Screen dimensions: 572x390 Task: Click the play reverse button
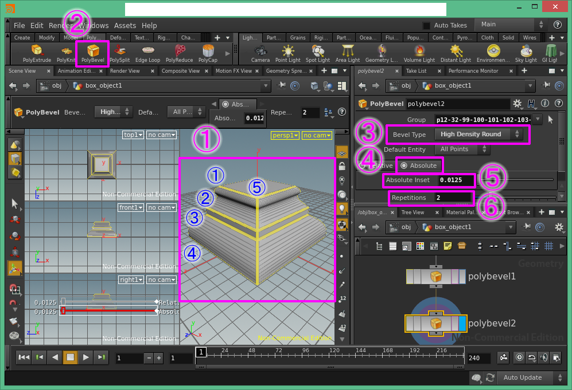click(x=55, y=357)
